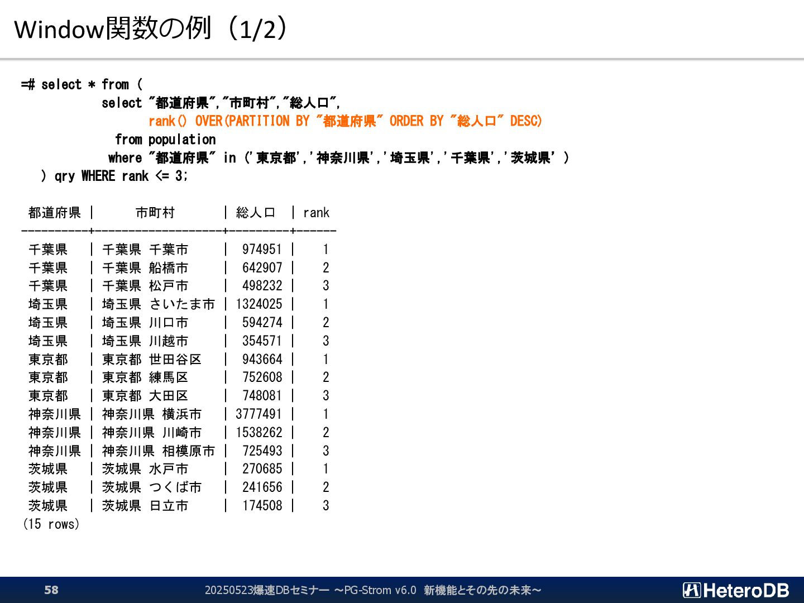This screenshot has height=603, width=804.
Task: Click population value 748081
Action: (x=262, y=396)
